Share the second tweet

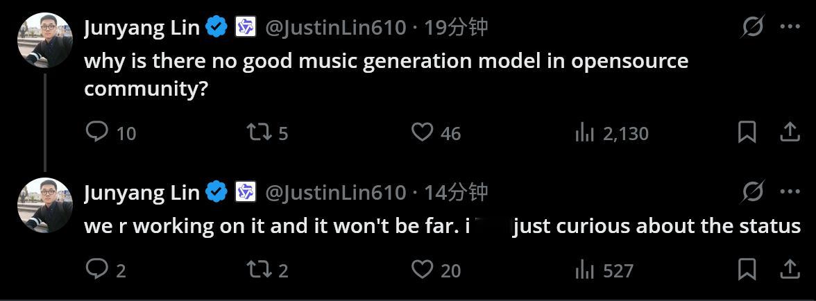point(790,269)
